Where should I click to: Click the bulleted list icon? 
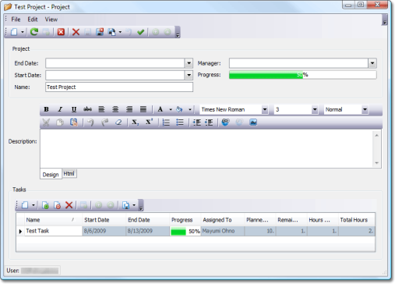coord(180,122)
